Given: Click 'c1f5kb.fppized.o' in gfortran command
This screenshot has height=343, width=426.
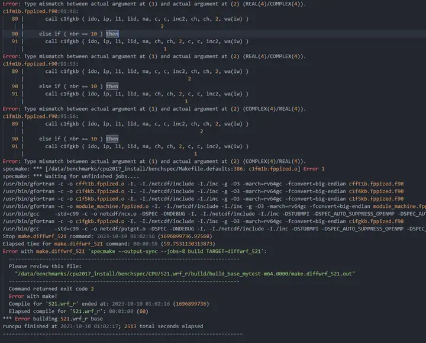Looking at the screenshot, I should tap(100, 199).
